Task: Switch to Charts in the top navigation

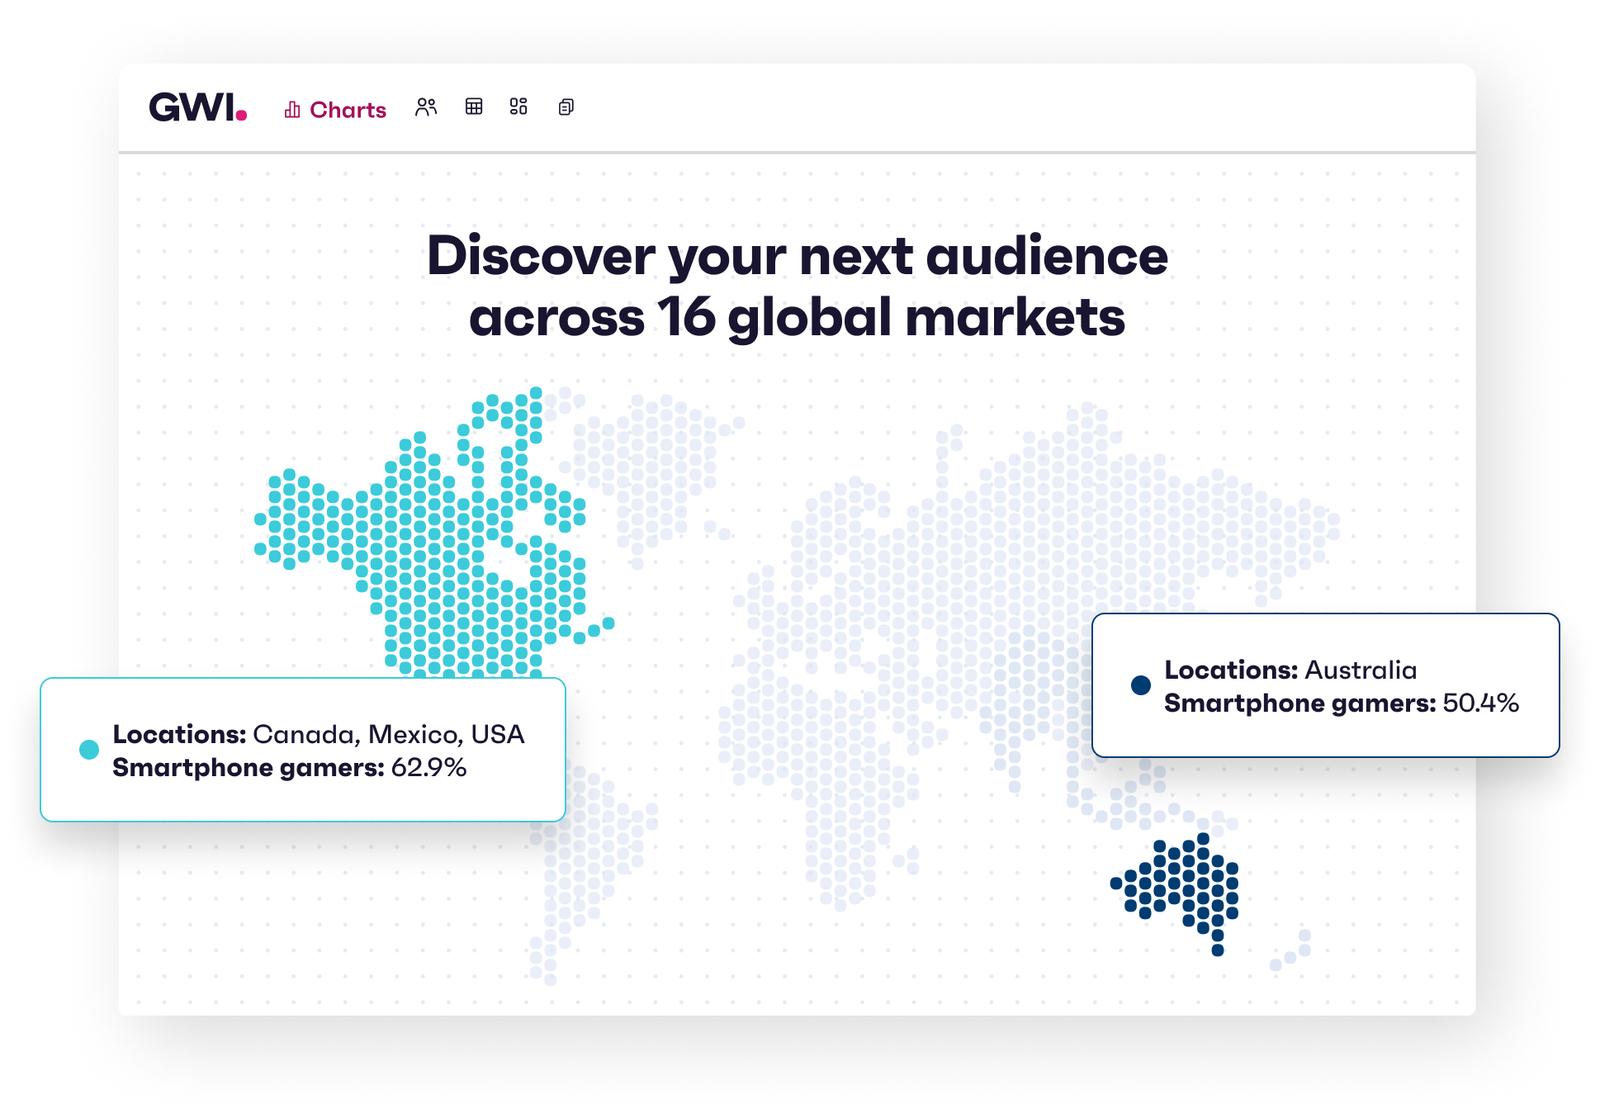Action: click(x=348, y=109)
